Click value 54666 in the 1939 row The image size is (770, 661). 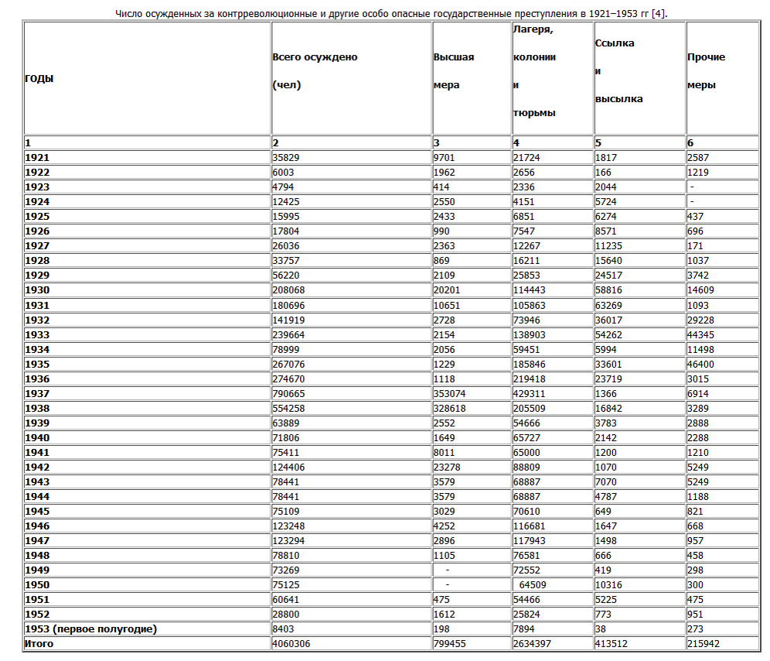[x=553, y=423]
